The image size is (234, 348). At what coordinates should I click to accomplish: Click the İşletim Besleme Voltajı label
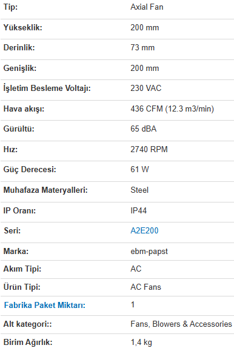[47, 89]
